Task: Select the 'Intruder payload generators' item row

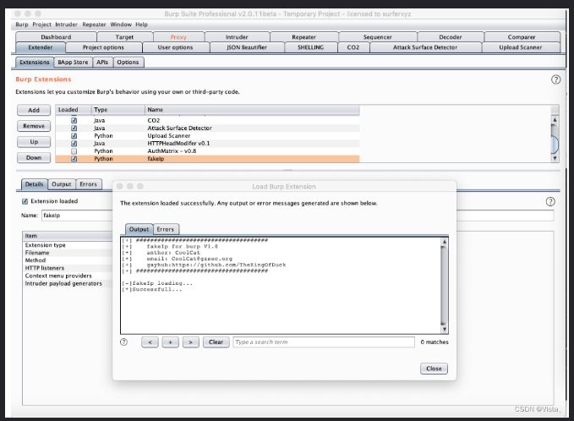Action: [x=68, y=283]
